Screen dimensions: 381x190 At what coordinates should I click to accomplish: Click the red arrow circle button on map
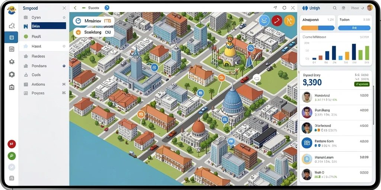(277, 21)
